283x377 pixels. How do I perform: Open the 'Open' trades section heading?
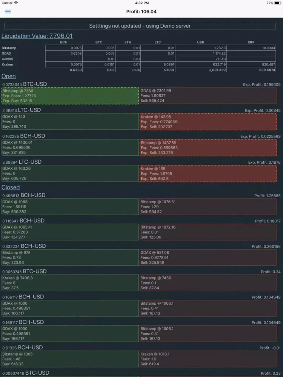pos(9,76)
